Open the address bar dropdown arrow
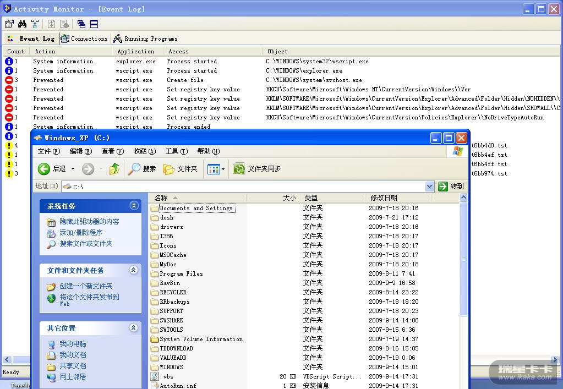 click(430, 187)
